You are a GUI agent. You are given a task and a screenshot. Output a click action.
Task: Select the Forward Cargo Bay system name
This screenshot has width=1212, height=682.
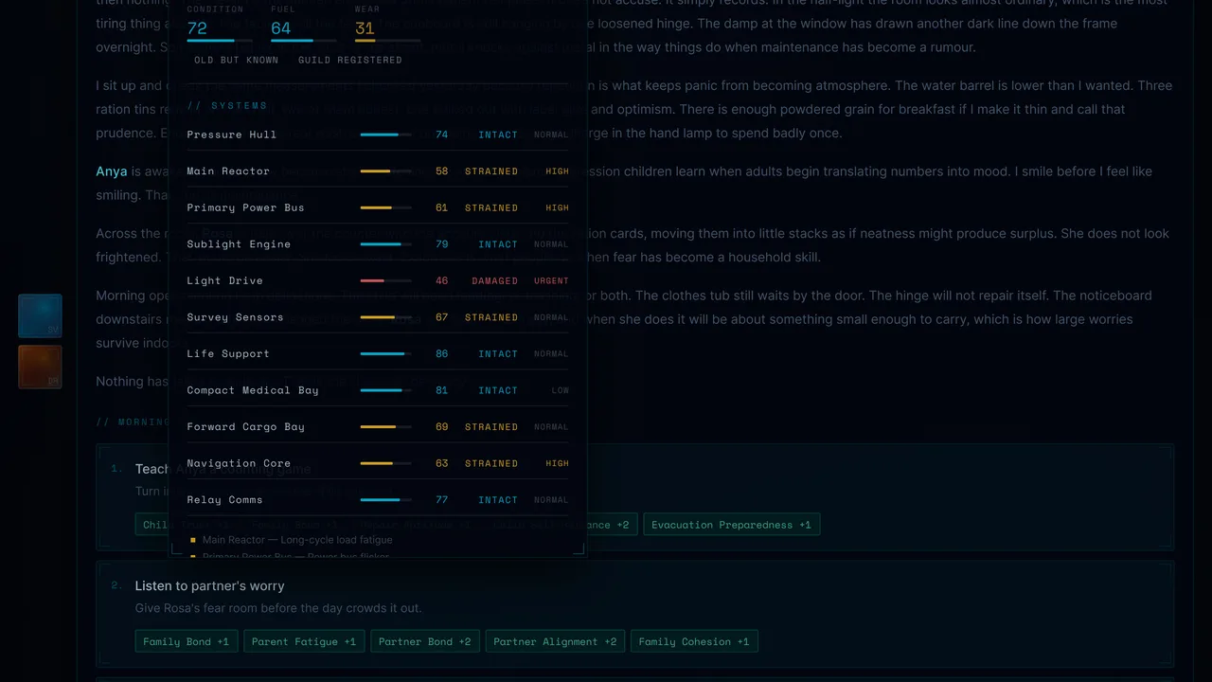[x=246, y=427]
